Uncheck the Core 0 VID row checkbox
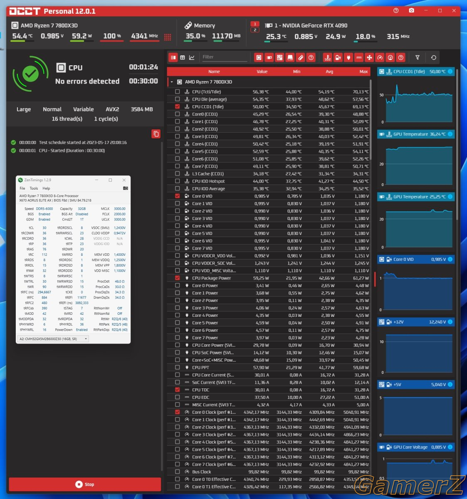This screenshot has height=499, width=467. coord(178,196)
